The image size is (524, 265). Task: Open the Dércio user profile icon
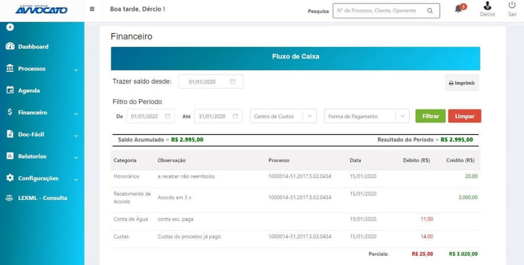point(487,6)
